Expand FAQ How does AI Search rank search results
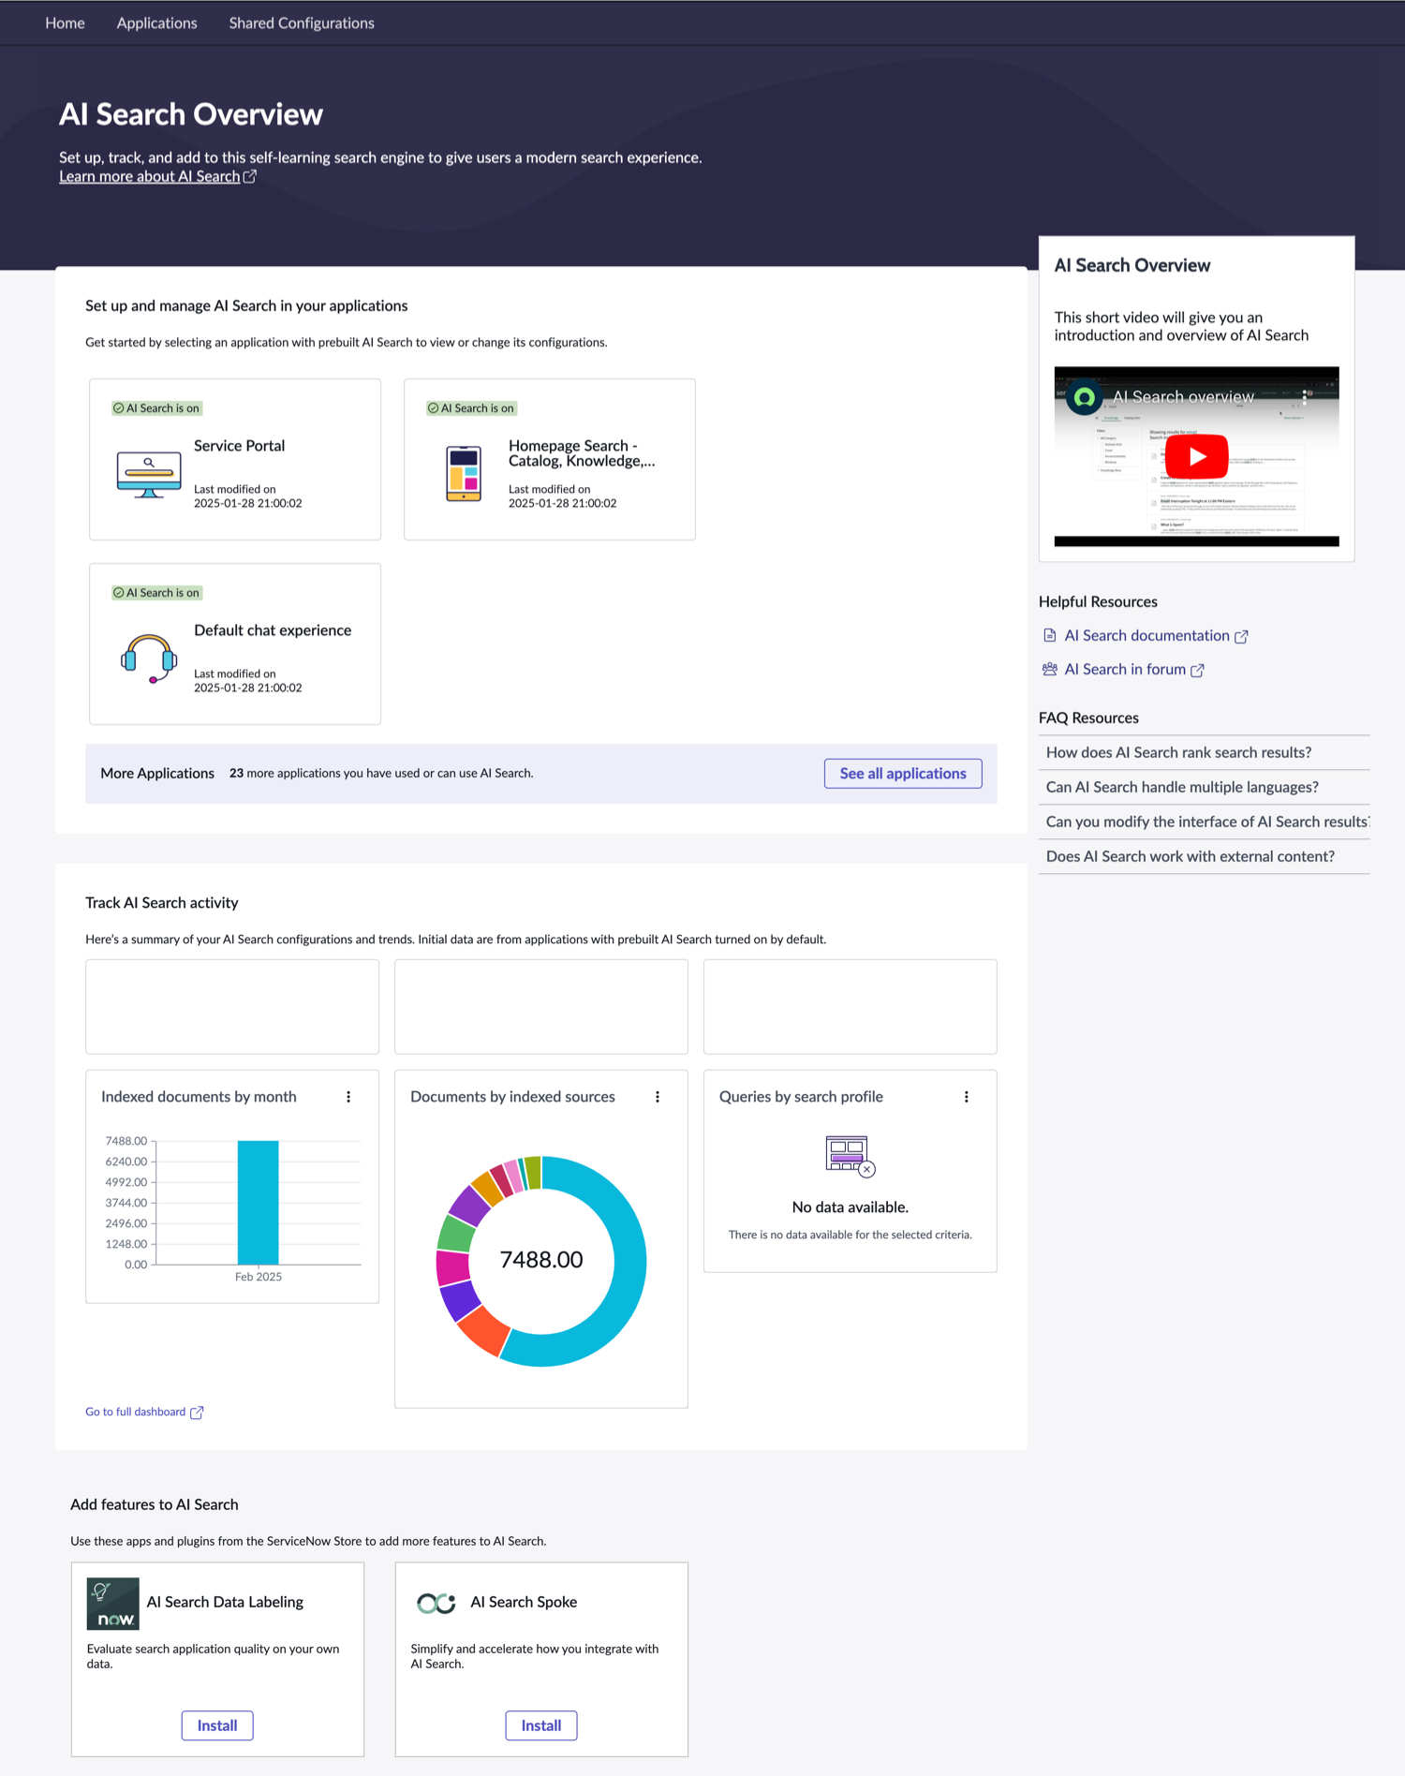The image size is (1405, 1776). coord(1204,752)
